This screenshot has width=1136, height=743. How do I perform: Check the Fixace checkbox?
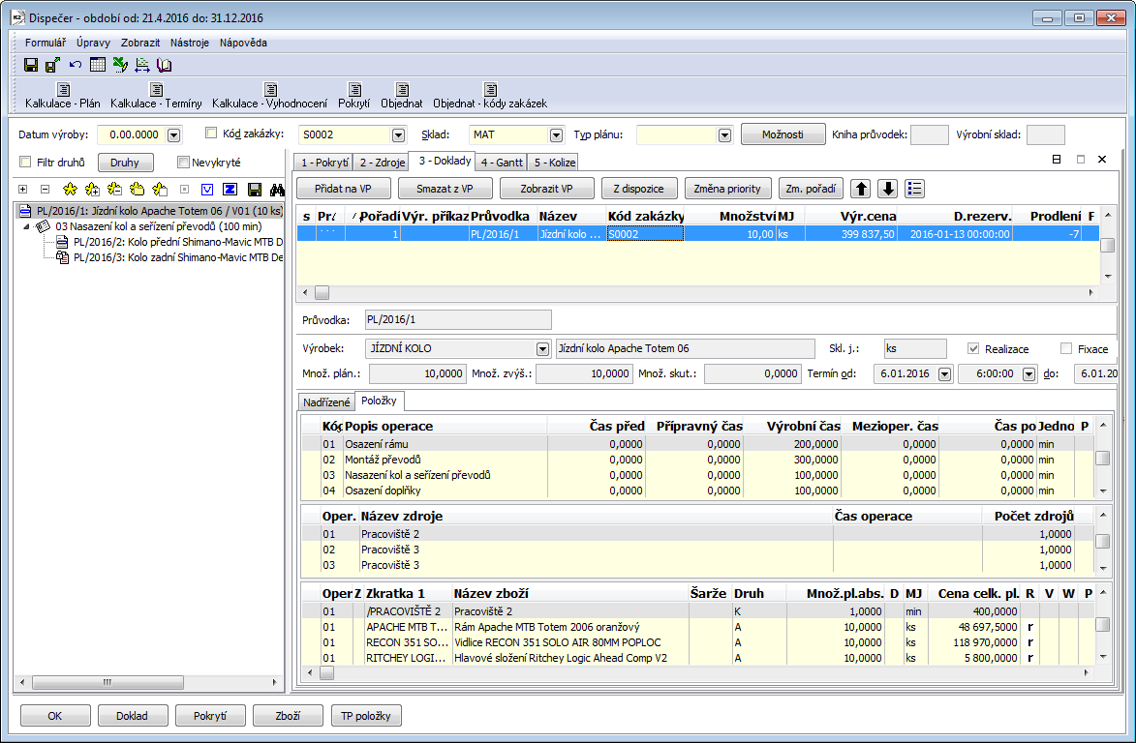[x=1066, y=349]
